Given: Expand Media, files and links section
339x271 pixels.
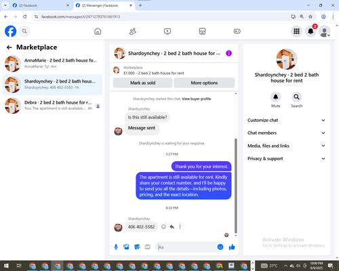Looking at the screenshot, I should pos(286,146).
